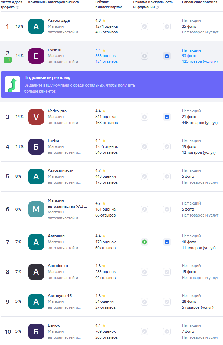Screen dimensions: 223x345
Task: Click the help icon next to traffic share header
Action: coord(18,7)
